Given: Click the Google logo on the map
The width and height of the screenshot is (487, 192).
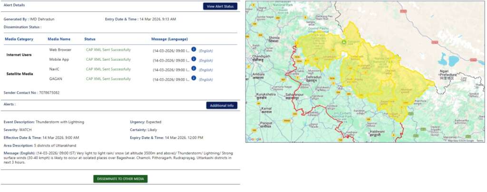Looking at the screenshot, I should (254, 139).
